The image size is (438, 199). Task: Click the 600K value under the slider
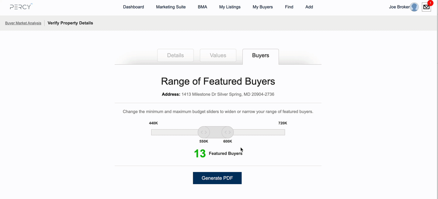coord(228,141)
